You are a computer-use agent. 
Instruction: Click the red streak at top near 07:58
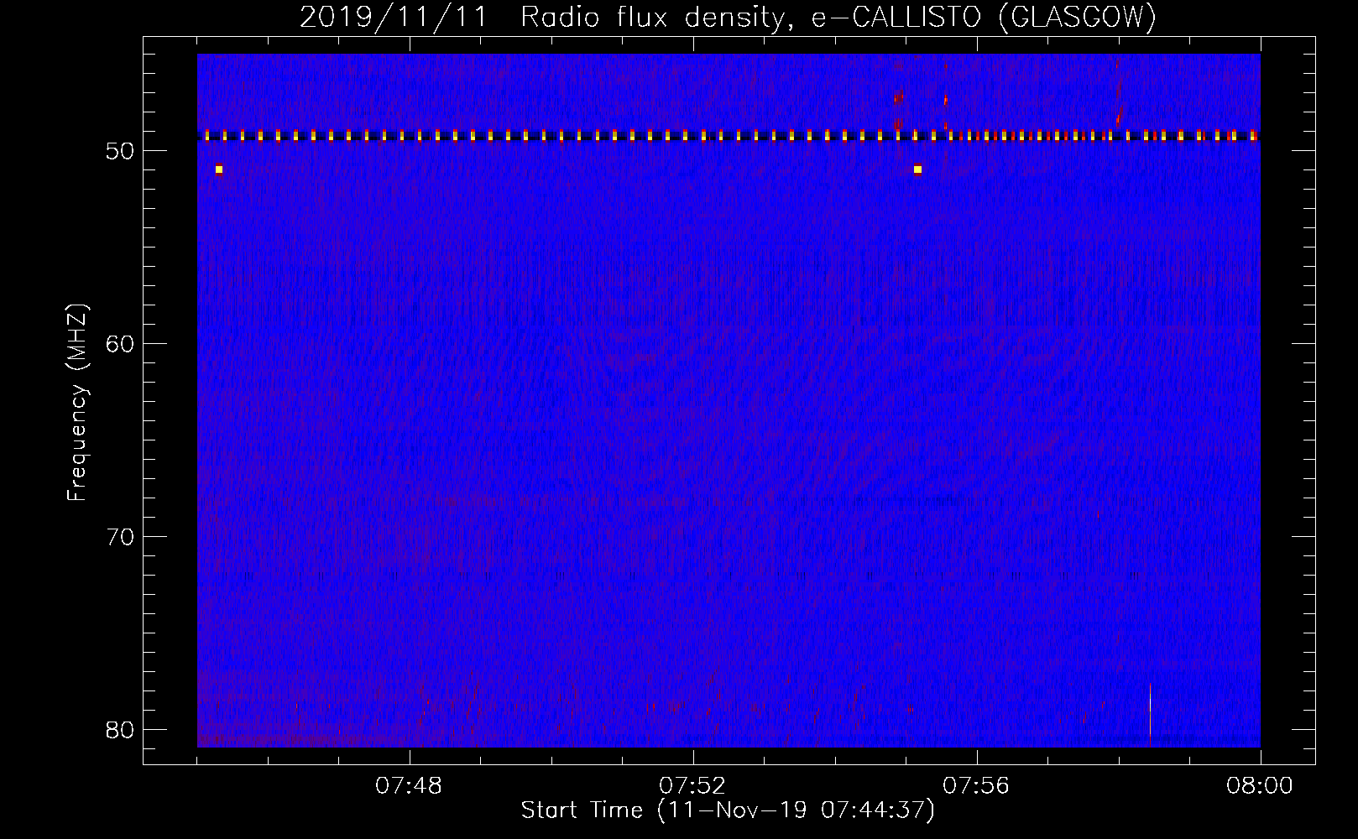coord(1118,91)
